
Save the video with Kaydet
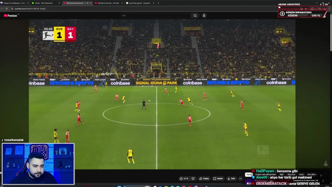pyautogui.click(x=218, y=179)
